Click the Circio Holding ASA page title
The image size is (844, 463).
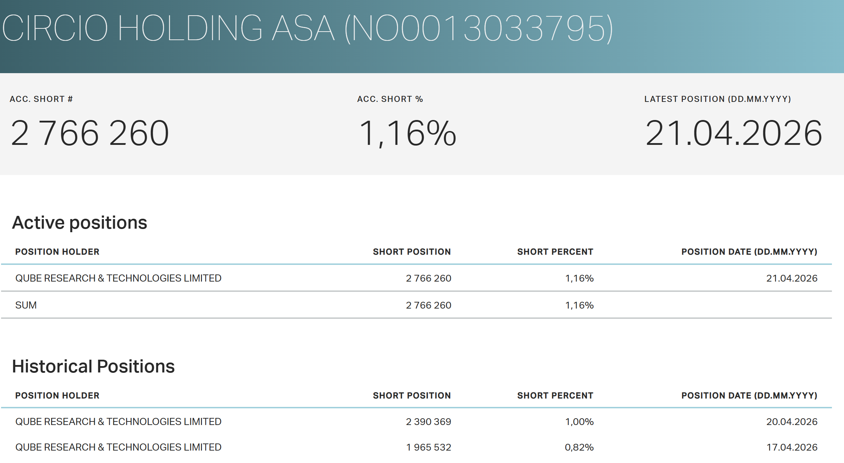pos(307,28)
